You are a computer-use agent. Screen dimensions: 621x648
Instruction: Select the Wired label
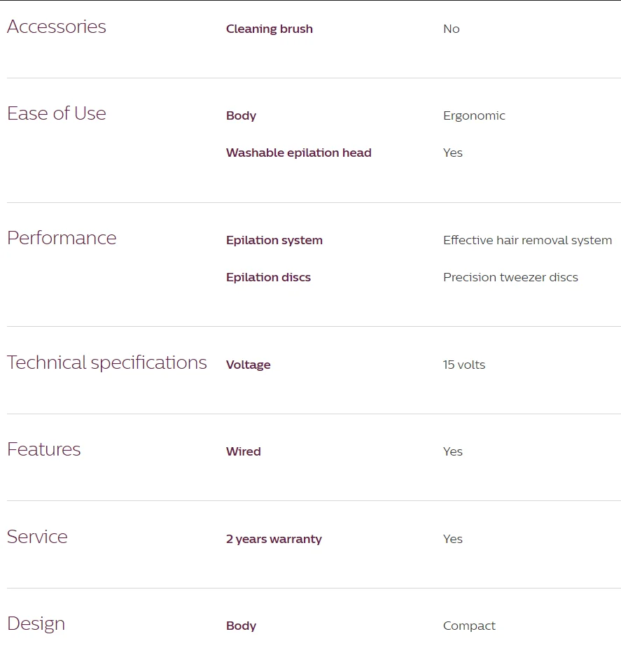click(x=243, y=452)
